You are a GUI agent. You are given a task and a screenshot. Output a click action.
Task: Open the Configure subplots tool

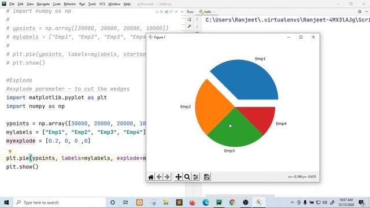195,177
